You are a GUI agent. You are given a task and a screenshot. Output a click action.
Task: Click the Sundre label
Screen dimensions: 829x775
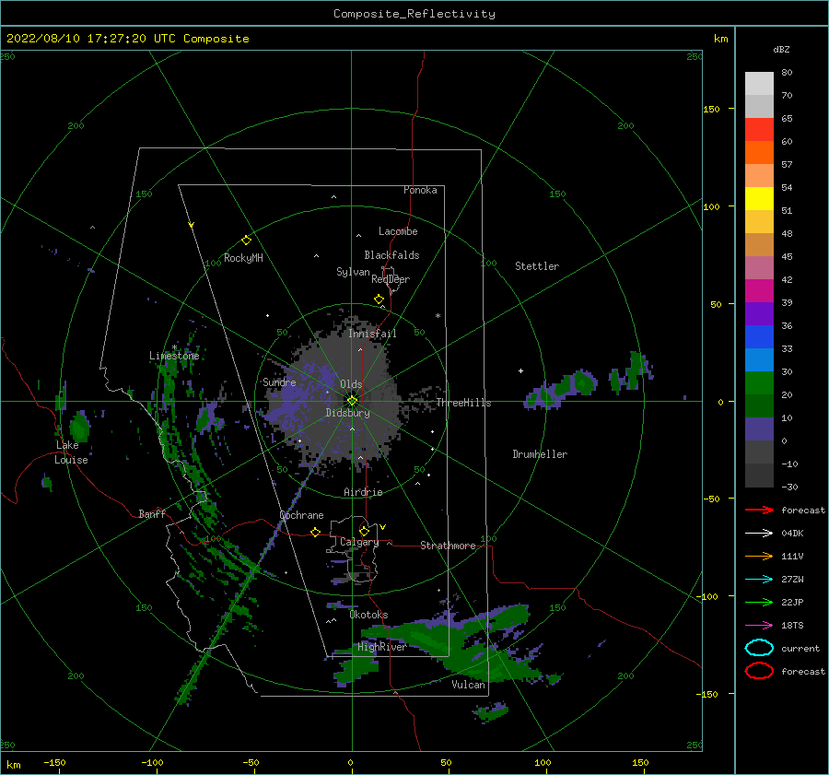pyautogui.click(x=279, y=382)
